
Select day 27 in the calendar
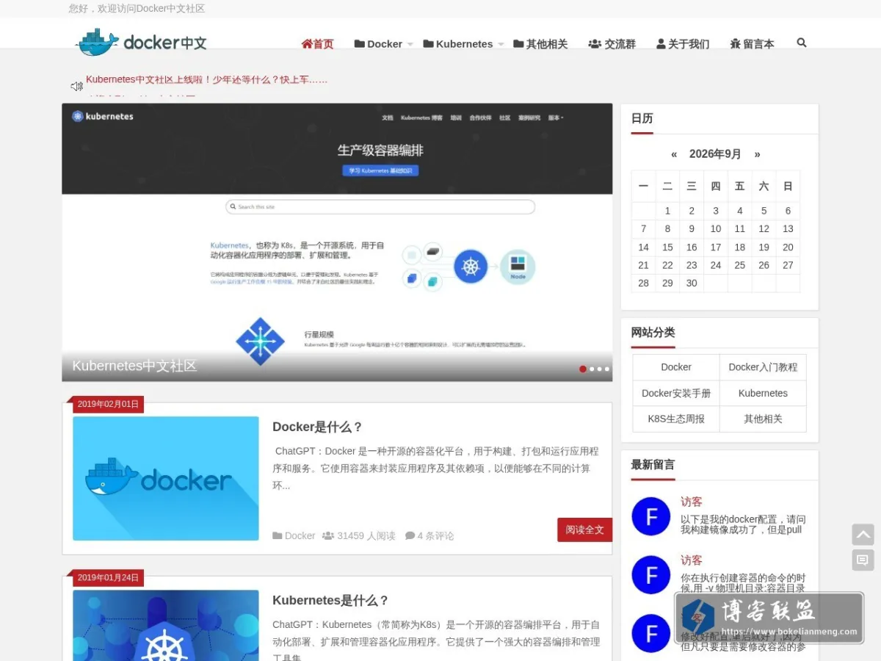pos(788,265)
